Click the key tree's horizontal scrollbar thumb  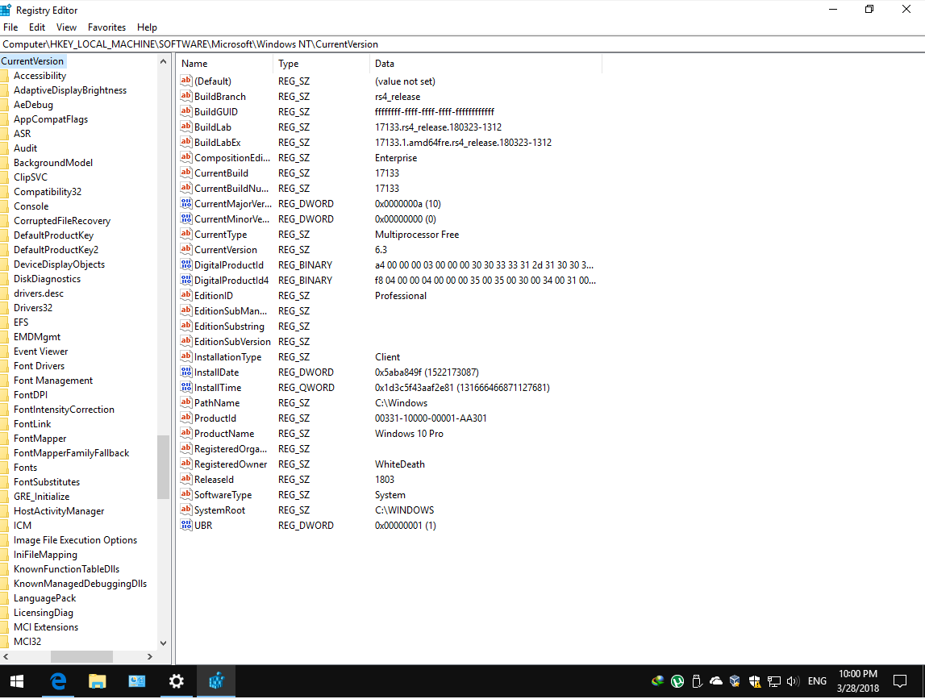click(x=81, y=656)
